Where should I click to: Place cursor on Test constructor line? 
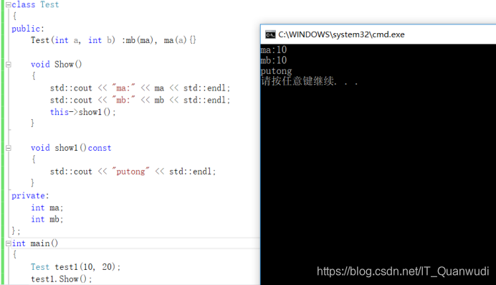(x=113, y=40)
